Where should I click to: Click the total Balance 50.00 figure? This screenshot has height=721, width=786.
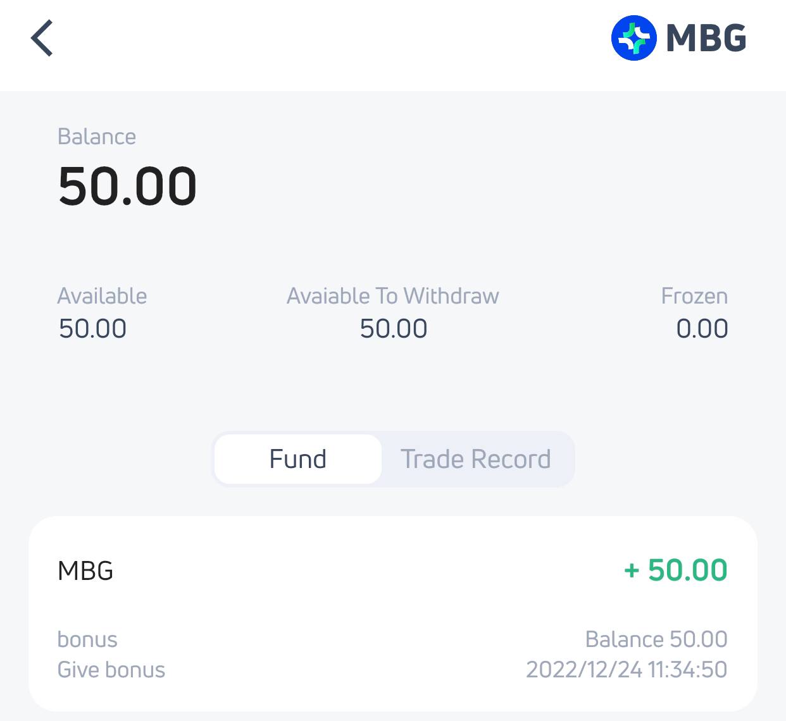[127, 187]
